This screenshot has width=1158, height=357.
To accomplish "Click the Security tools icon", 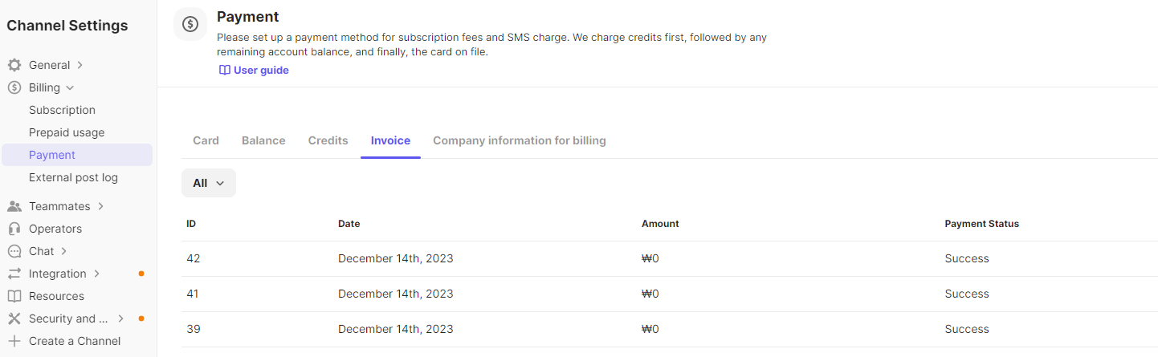I will click(14, 318).
